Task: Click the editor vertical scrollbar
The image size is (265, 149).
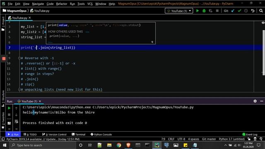Action: [263, 53]
